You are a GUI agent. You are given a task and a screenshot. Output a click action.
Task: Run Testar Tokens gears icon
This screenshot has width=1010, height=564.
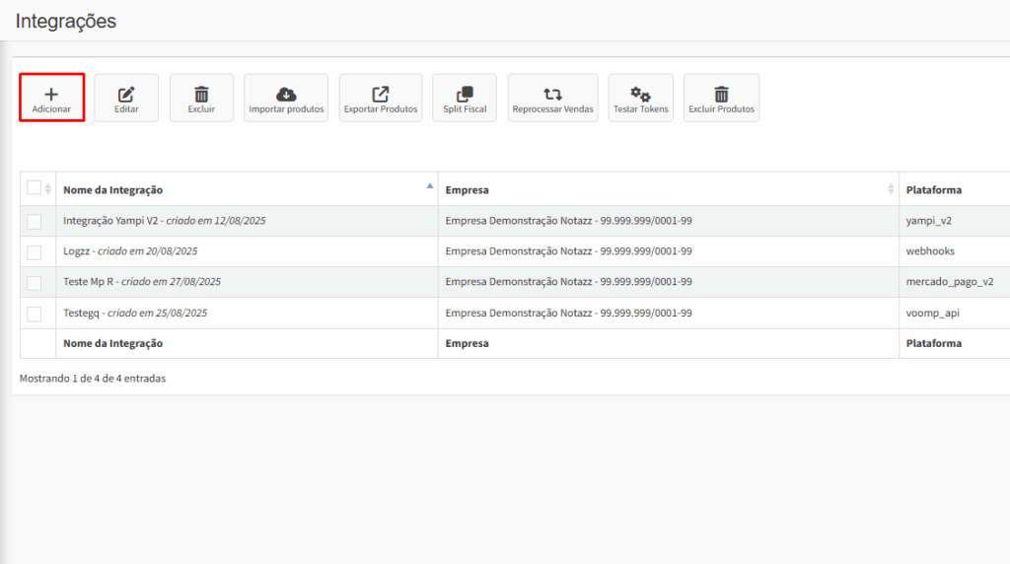pos(640,95)
